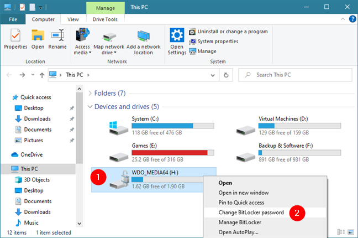The image size is (358, 238).
Task: Click the quick access toolbar New folder icon
Action: (x=32, y=7)
